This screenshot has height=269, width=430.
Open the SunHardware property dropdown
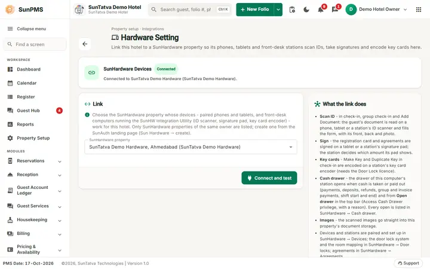tap(191, 147)
